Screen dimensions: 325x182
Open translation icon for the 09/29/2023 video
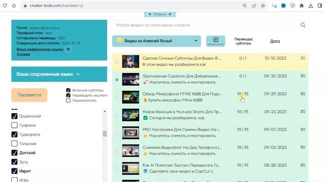(x=303, y=94)
